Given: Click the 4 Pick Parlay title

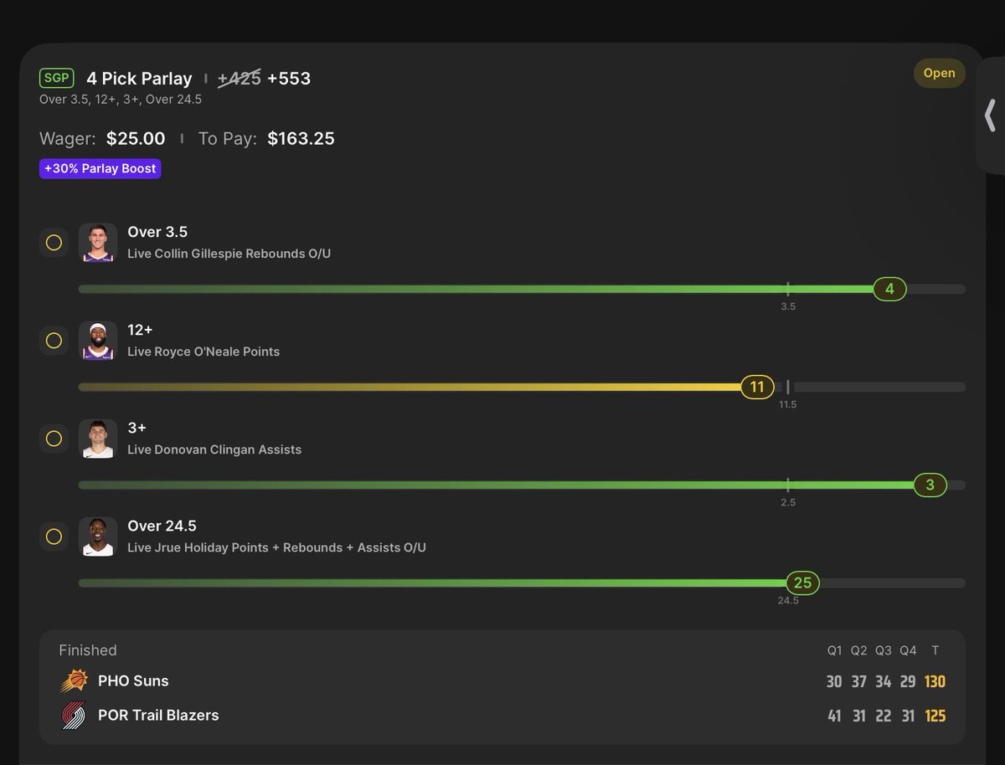Looking at the screenshot, I should point(139,79).
